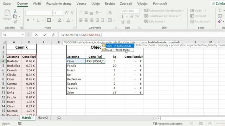The height and width of the screenshot is (126, 225).
Task: Click the Decrease Indent icon
Action: [x=97, y=20]
